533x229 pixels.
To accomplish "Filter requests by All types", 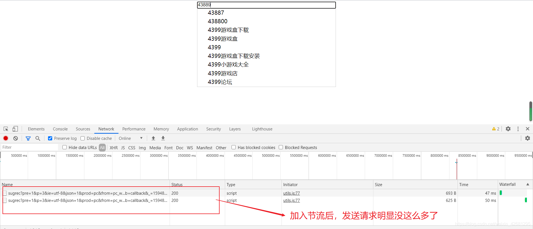I will pos(102,148).
